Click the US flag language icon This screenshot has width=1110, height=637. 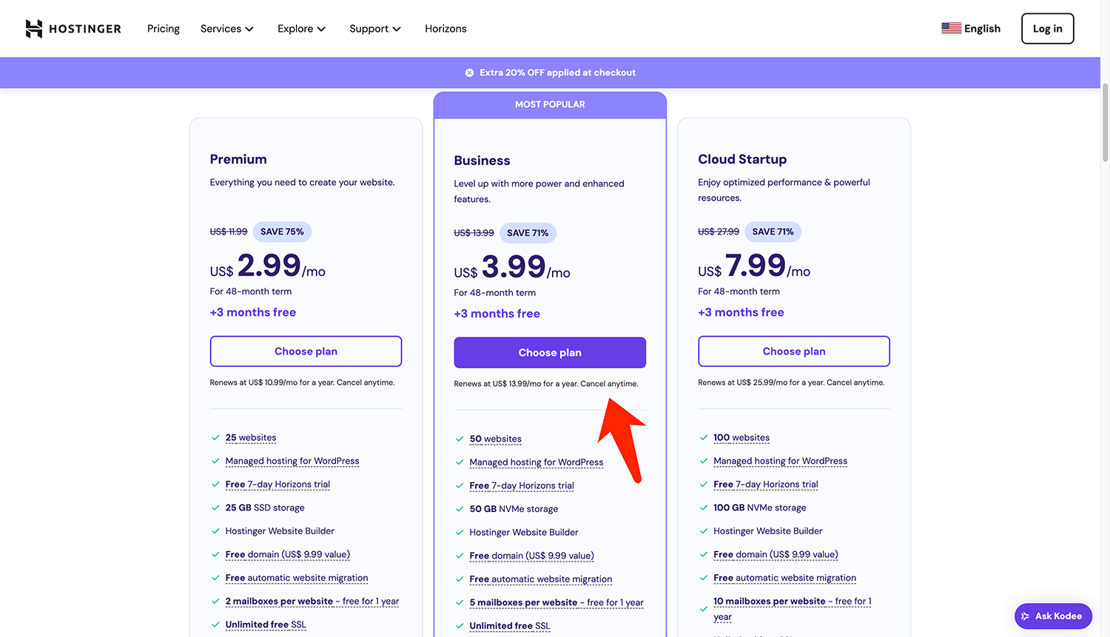tap(951, 28)
